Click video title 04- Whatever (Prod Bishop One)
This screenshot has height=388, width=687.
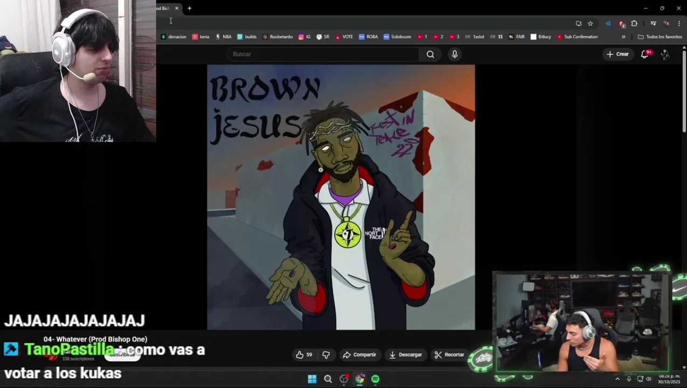95,339
